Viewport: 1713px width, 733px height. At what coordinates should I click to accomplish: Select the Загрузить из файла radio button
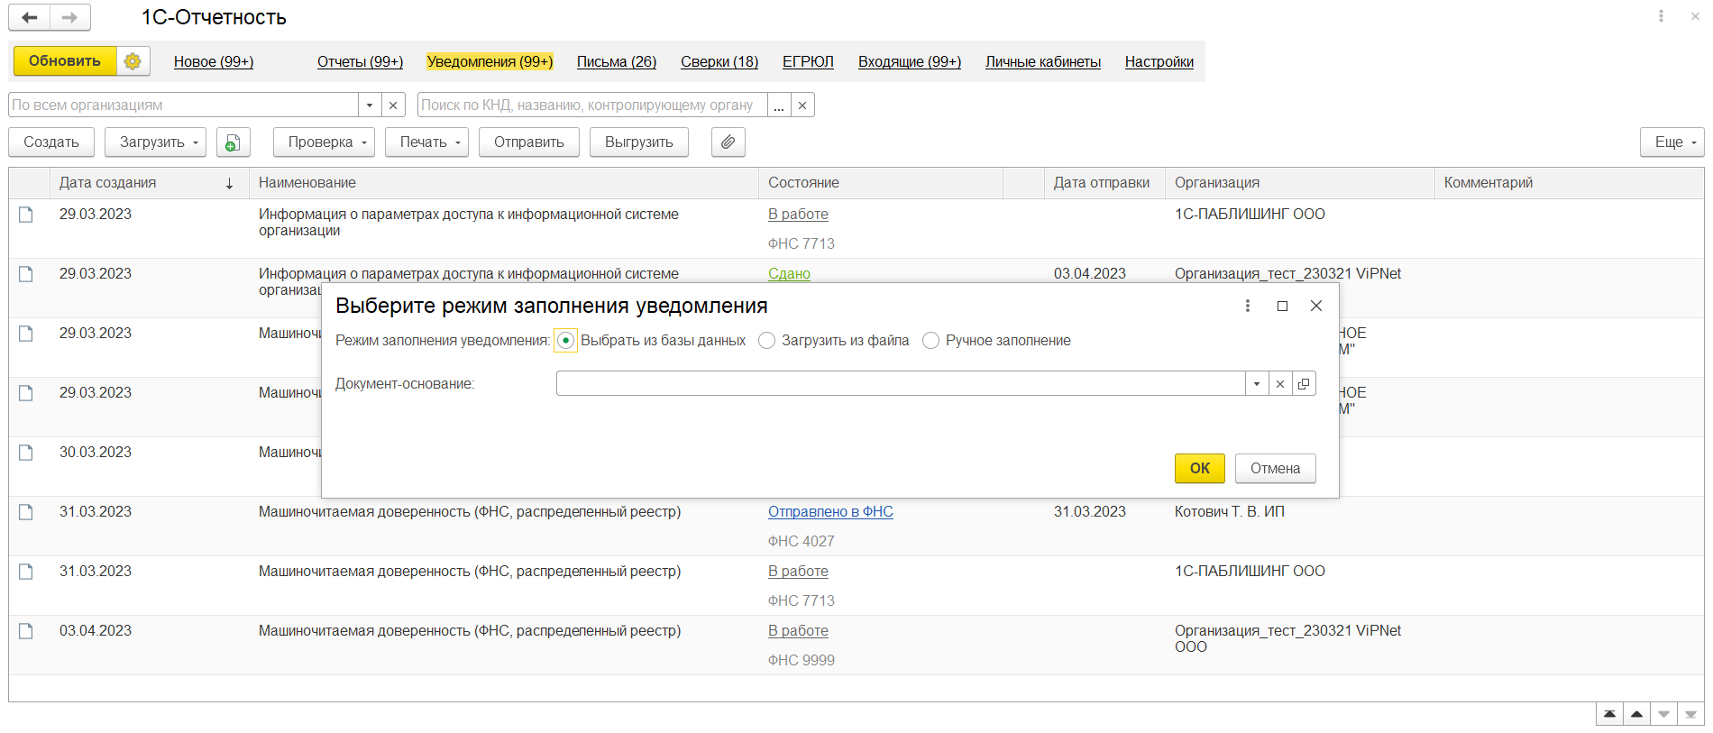click(x=767, y=341)
